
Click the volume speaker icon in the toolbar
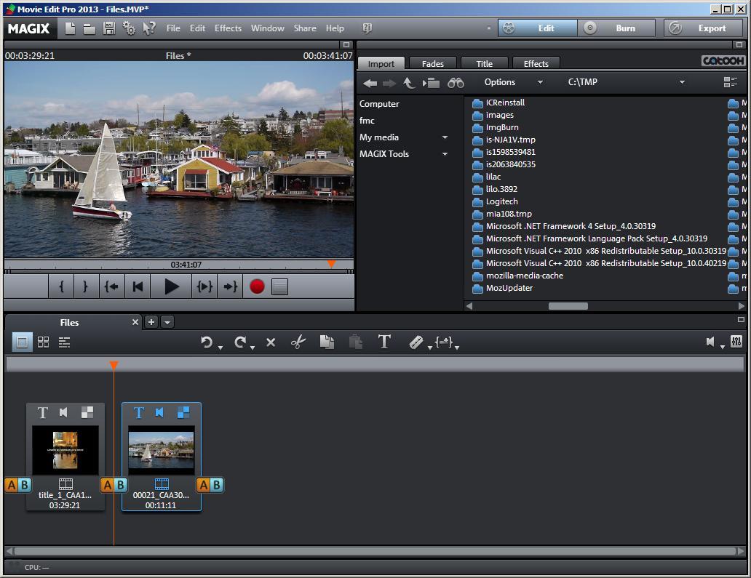(x=710, y=342)
